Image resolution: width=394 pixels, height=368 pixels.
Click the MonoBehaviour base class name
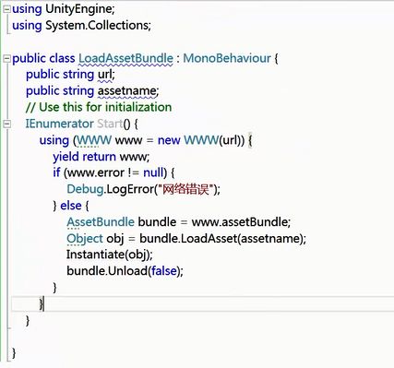[x=227, y=58]
